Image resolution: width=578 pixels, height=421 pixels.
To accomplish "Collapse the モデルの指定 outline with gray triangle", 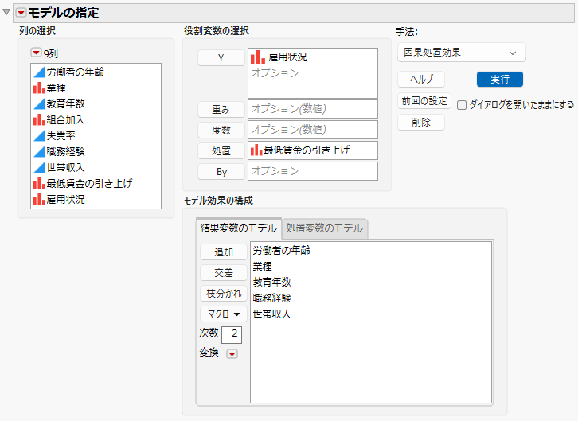I will point(6,12).
